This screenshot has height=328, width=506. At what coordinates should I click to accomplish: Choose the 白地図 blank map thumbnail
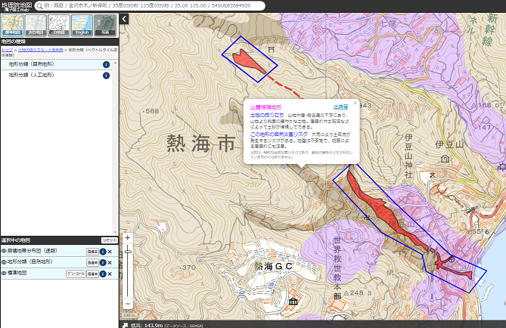click(x=59, y=25)
